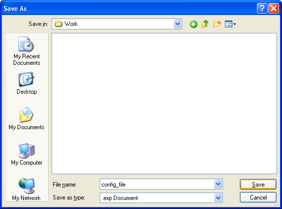Close the Save As dialog
282x209 pixels.
tap(273, 8)
